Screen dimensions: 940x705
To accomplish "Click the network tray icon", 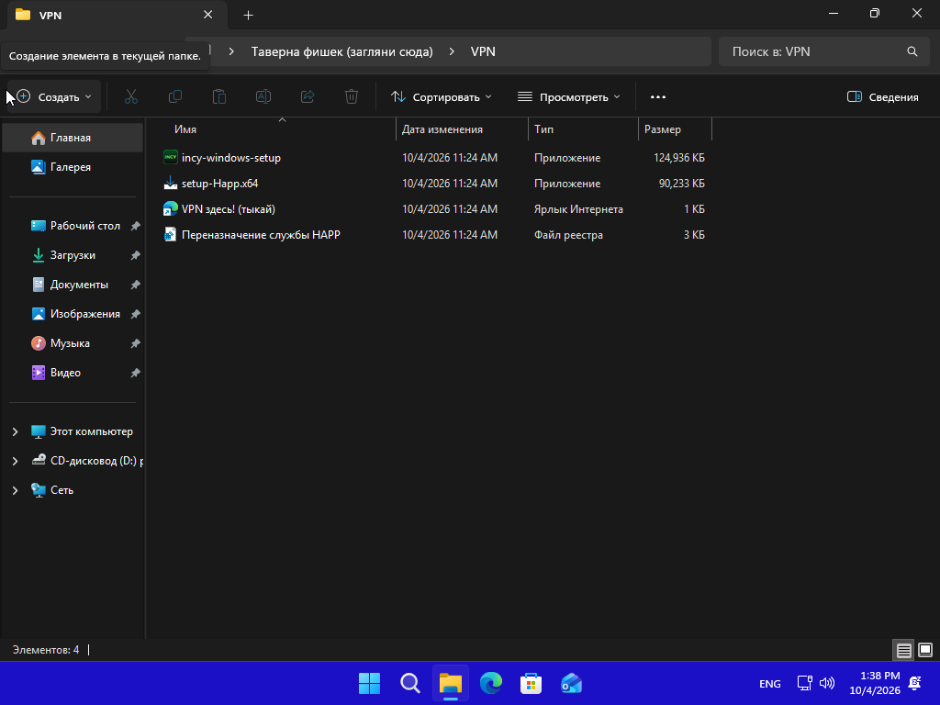I will tap(804, 683).
